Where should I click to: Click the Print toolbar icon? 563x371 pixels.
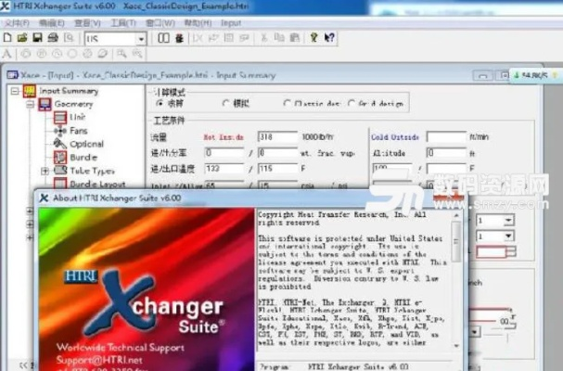click(x=52, y=39)
